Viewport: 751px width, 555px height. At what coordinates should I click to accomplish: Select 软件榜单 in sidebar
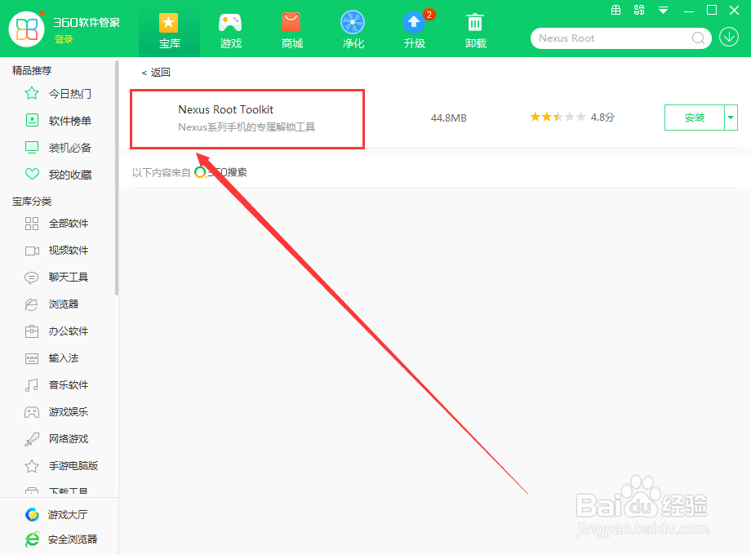(x=70, y=121)
